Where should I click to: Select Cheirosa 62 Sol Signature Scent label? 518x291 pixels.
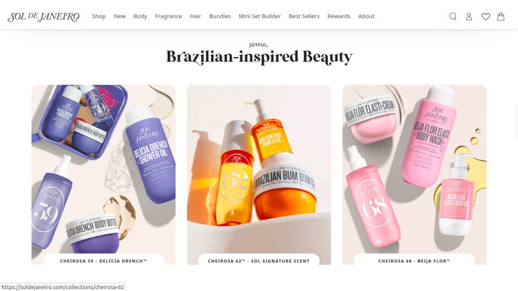258,261
